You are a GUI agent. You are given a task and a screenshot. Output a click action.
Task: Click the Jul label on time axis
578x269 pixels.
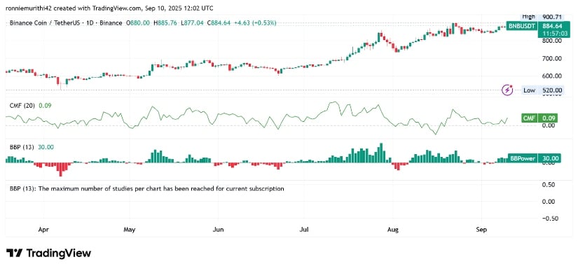(304, 230)
